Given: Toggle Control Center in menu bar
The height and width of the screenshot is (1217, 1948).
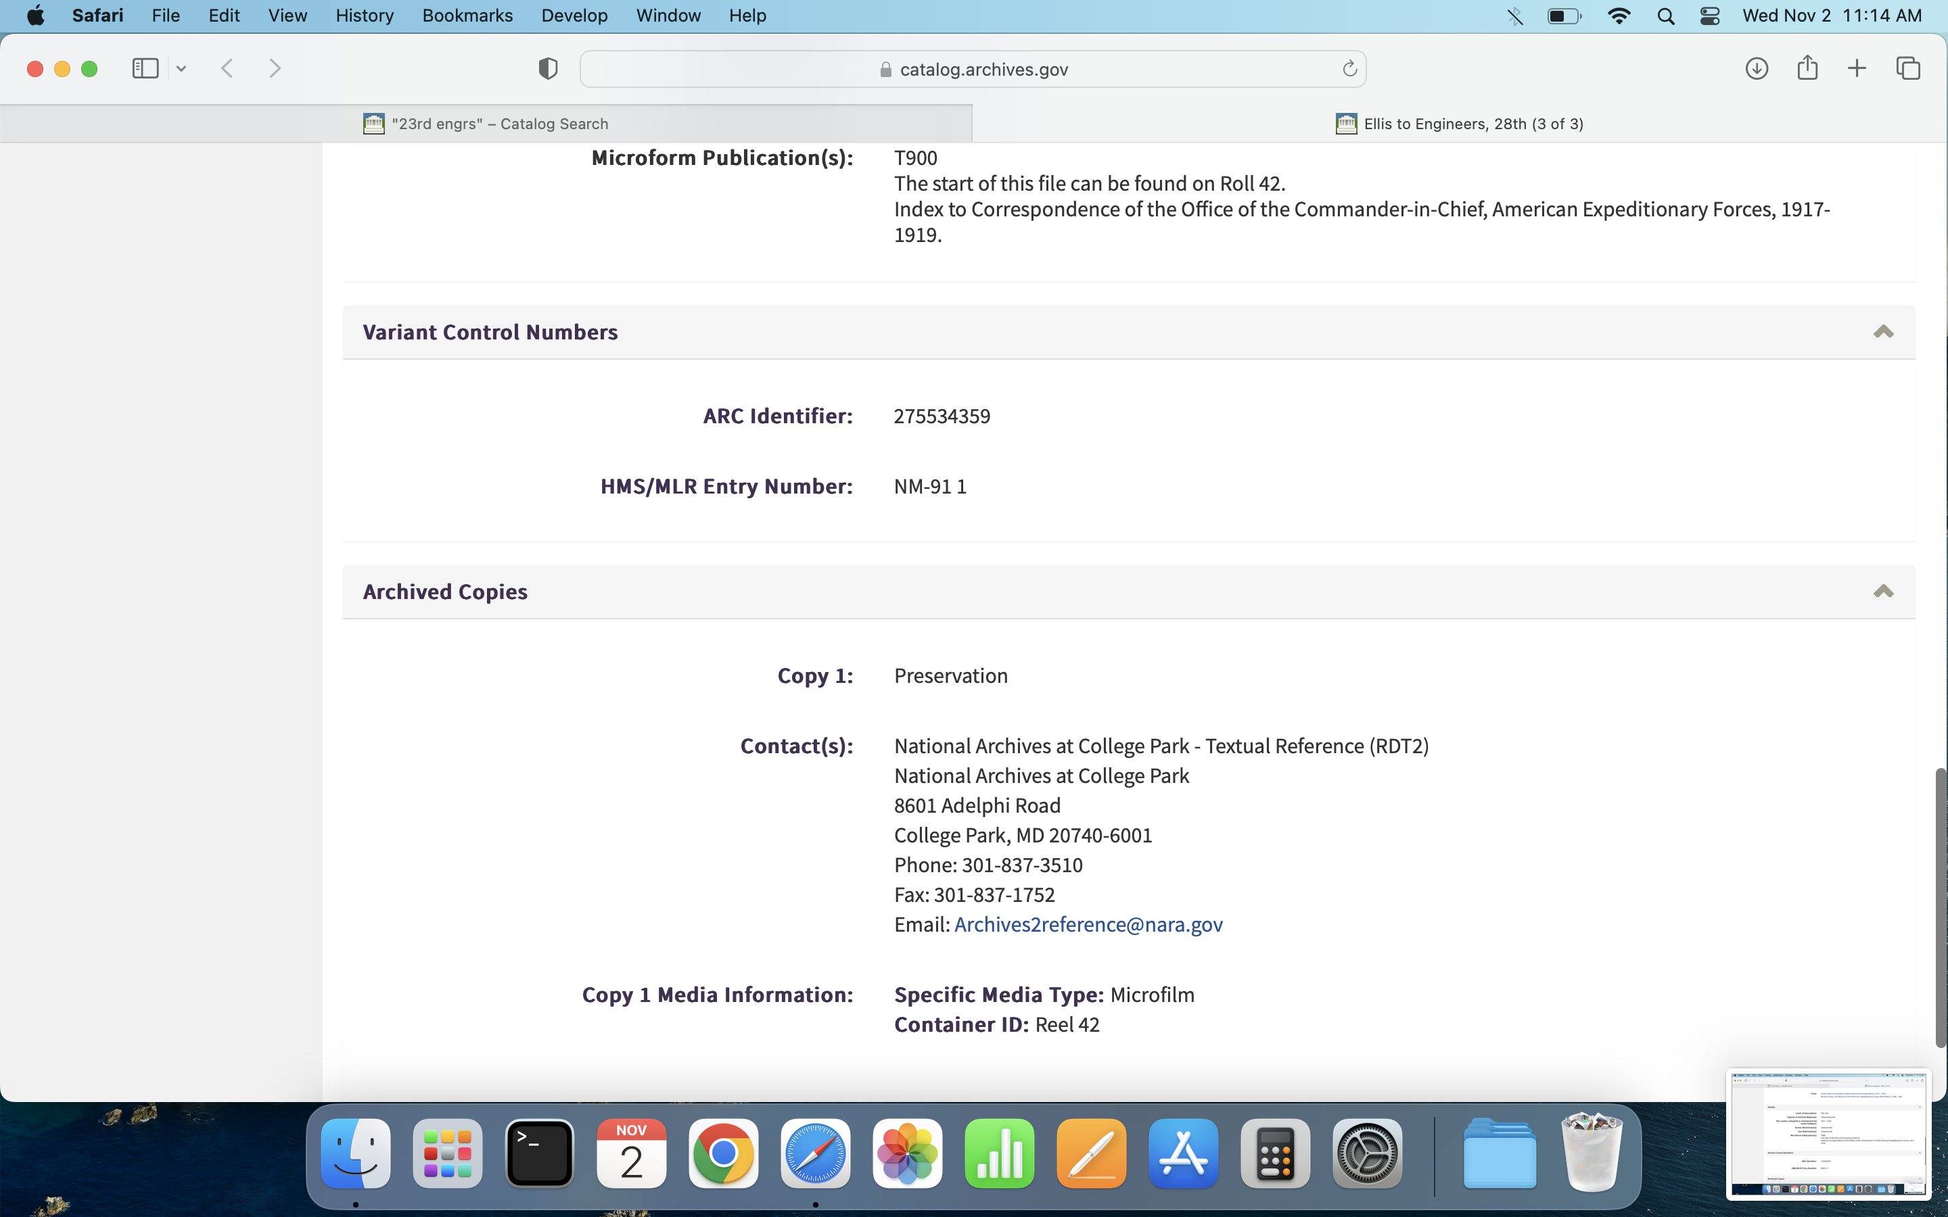Looking at the screenshot, I should click(x=1709, y=16).
